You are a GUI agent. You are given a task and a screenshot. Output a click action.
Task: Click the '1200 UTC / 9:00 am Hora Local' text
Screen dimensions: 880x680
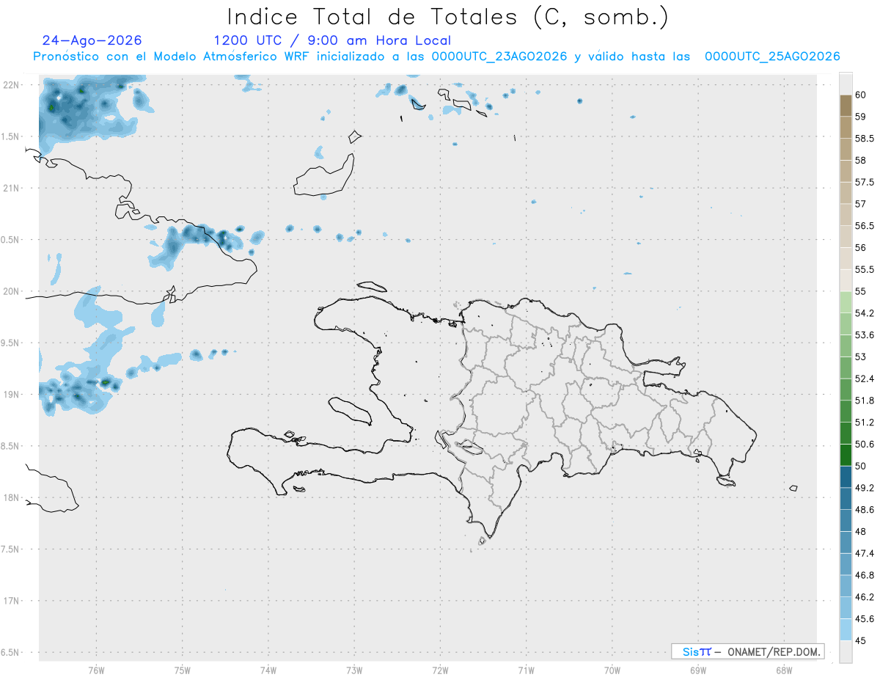point(332,40)
